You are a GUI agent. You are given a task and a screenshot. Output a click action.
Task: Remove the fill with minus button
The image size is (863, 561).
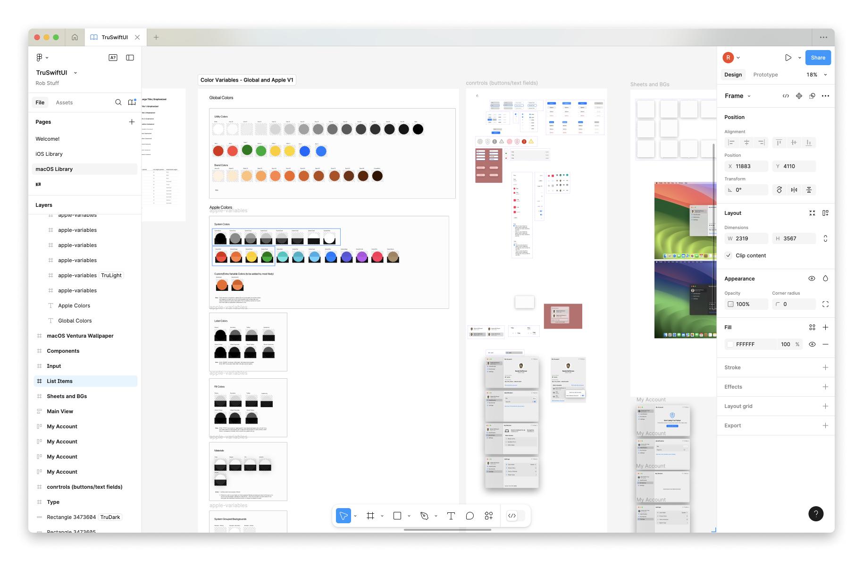825,344
